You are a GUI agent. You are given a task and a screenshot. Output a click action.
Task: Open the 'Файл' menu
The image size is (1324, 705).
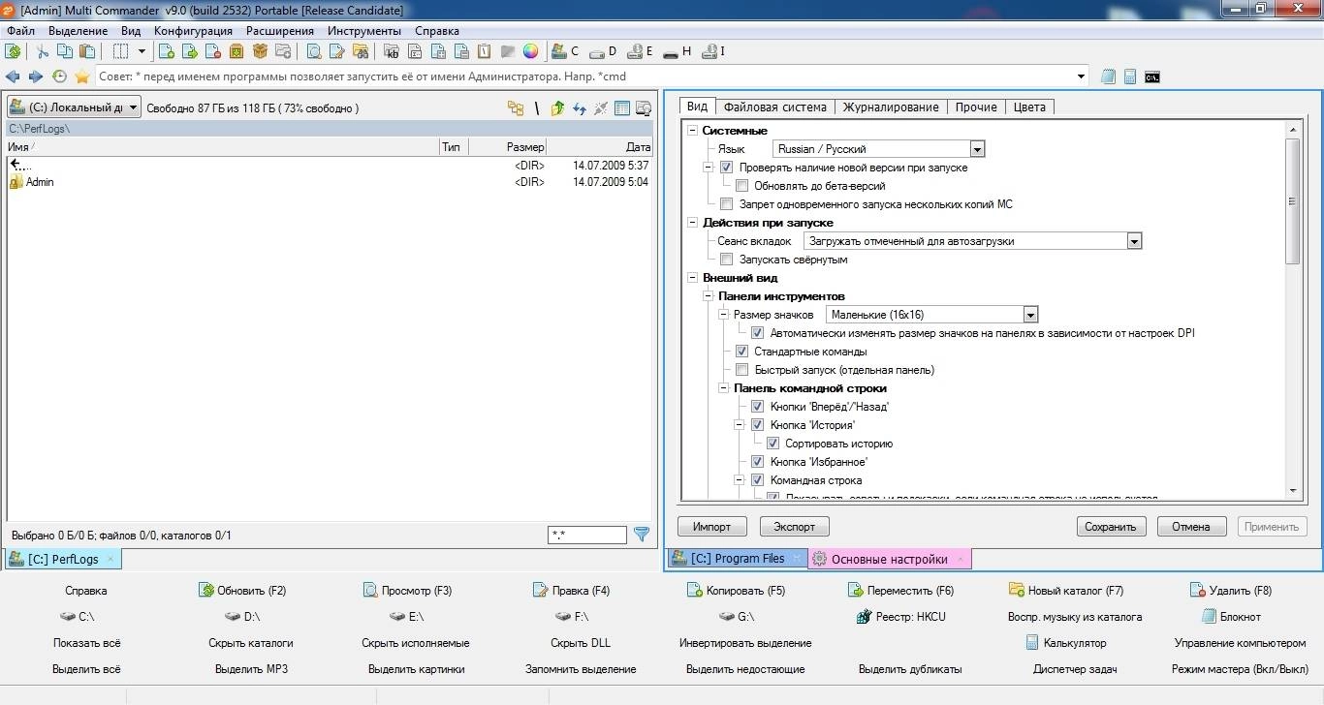(20, 31)
